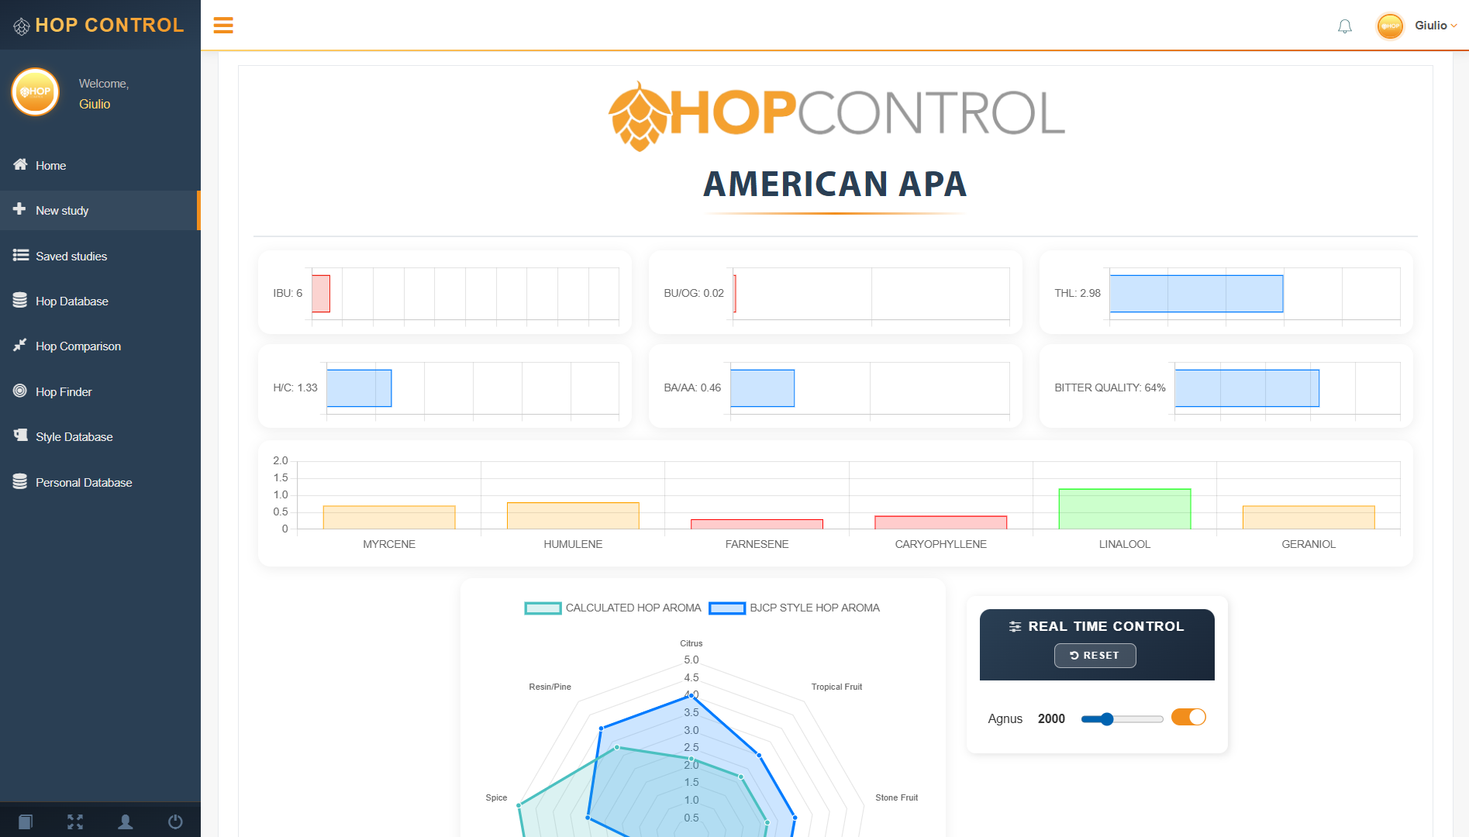This screenshot has height=837, width=1469.
Task: Click the Reset button
Action: tap(1095, 656)
